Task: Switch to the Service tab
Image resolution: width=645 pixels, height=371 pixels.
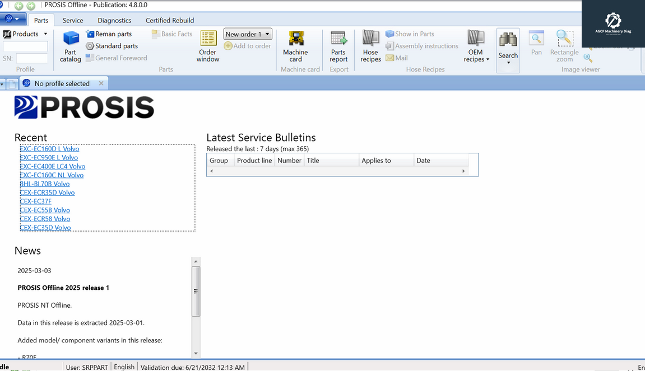Action: pyautogui.click(x=73, y=20)
